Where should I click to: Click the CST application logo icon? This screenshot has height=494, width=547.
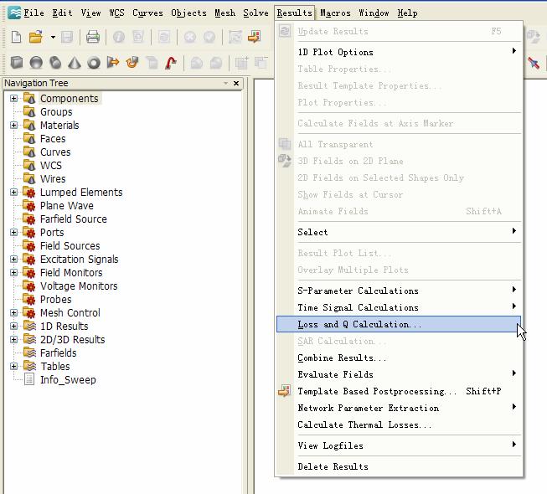coord(14,13)
